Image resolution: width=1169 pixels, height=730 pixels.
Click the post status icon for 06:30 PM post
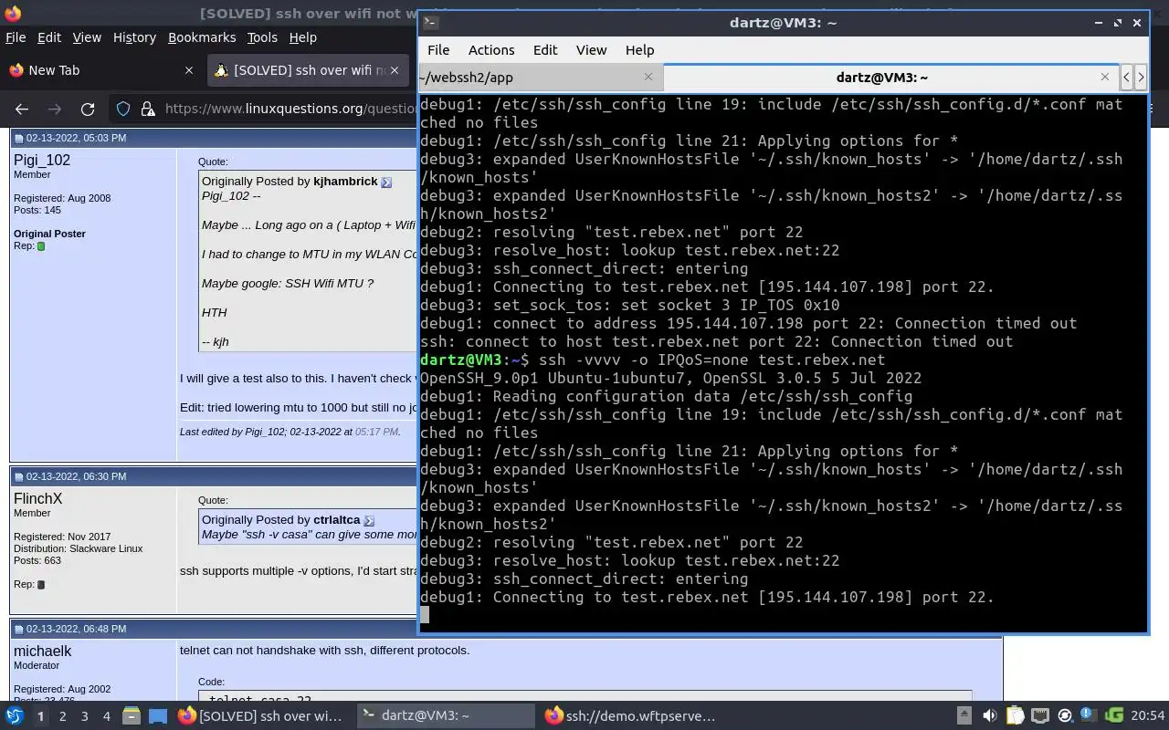(18, 476)
